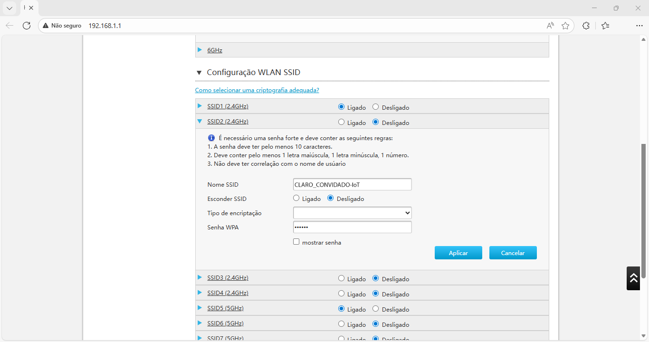This screenshot has width=649, height=342.
Task: Expand the SSID3 (2.4GHz) section
Action: 228,278
